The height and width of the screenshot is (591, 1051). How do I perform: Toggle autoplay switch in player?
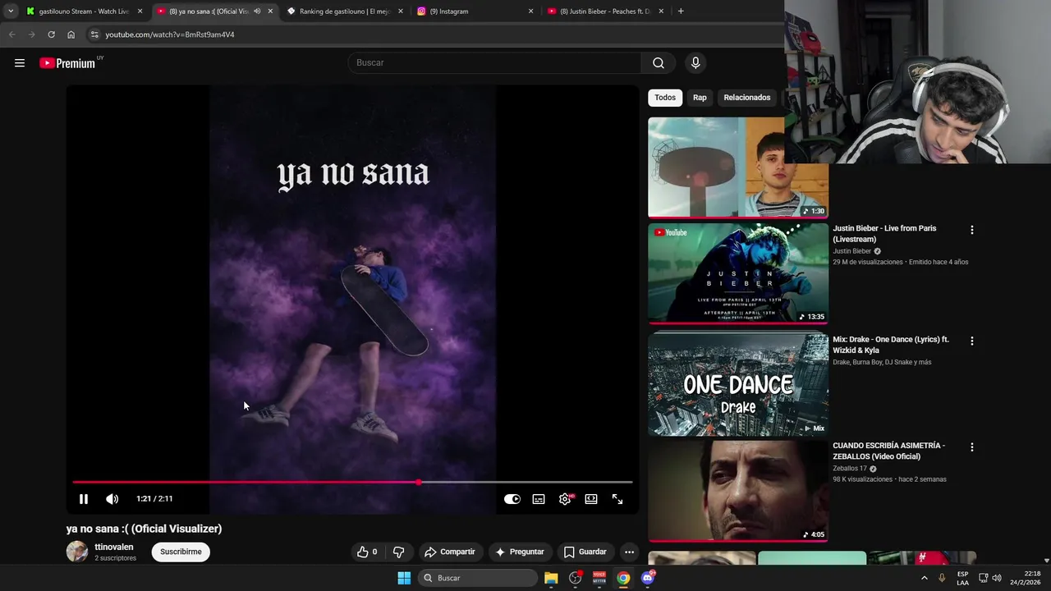512,499
